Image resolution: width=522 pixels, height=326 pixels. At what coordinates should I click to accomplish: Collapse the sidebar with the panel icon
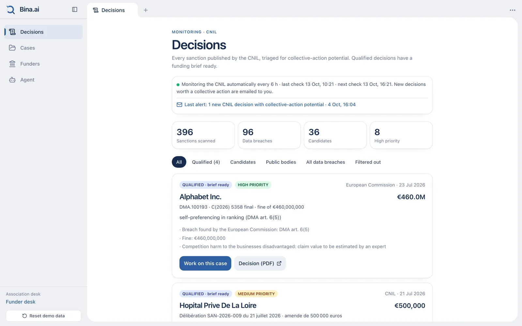tap(75, 9)
